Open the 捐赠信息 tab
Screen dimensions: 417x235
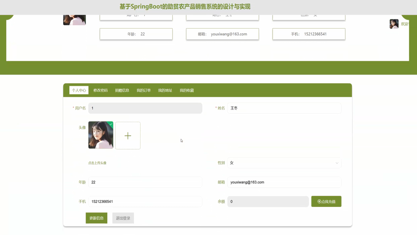(x=122, y=90)
